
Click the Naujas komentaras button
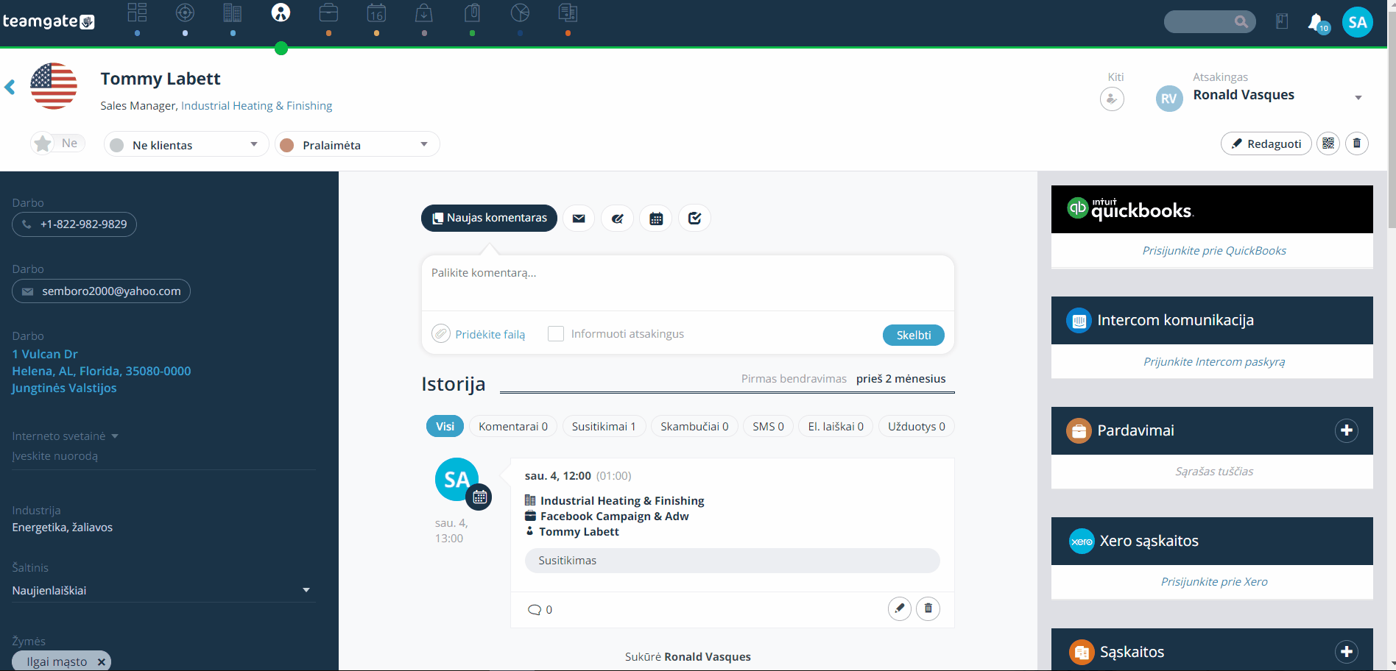tap(489, 218)
